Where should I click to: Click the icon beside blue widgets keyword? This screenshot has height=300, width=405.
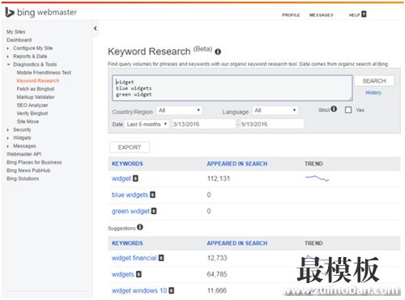pyautogui.click(x=152, y=195)
